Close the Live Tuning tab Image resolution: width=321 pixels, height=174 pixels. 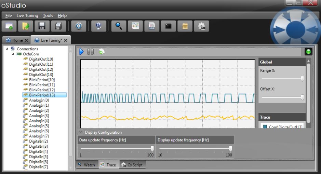(66, 40)
